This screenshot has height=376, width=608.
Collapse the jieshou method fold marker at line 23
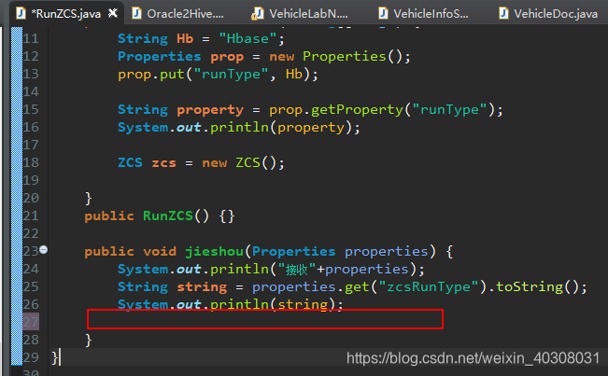[44, 250]
